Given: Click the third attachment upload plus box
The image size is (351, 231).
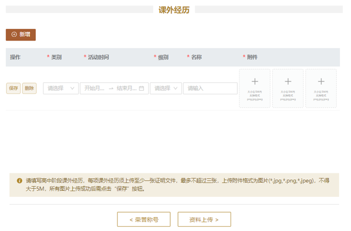Looking at the screenshot, I should [321, 88].
